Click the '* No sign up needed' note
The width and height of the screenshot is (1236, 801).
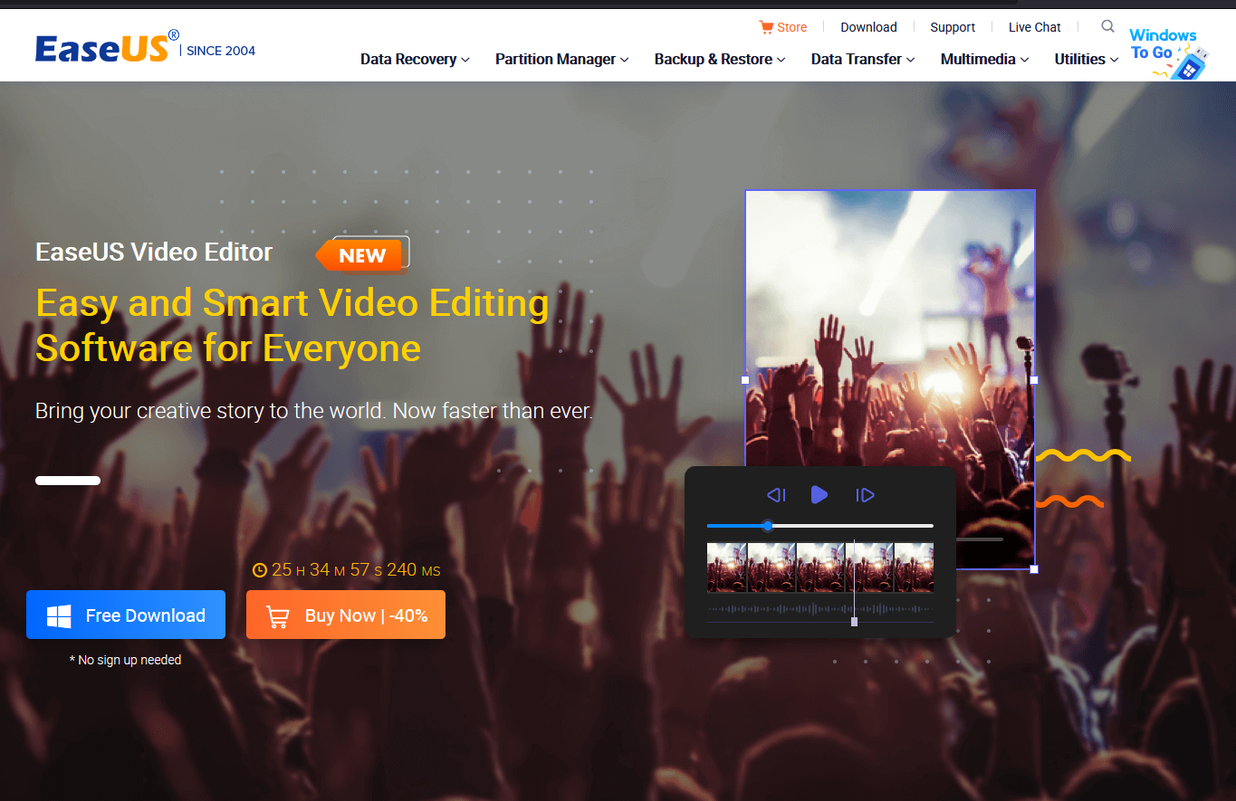tap(126, 660)
